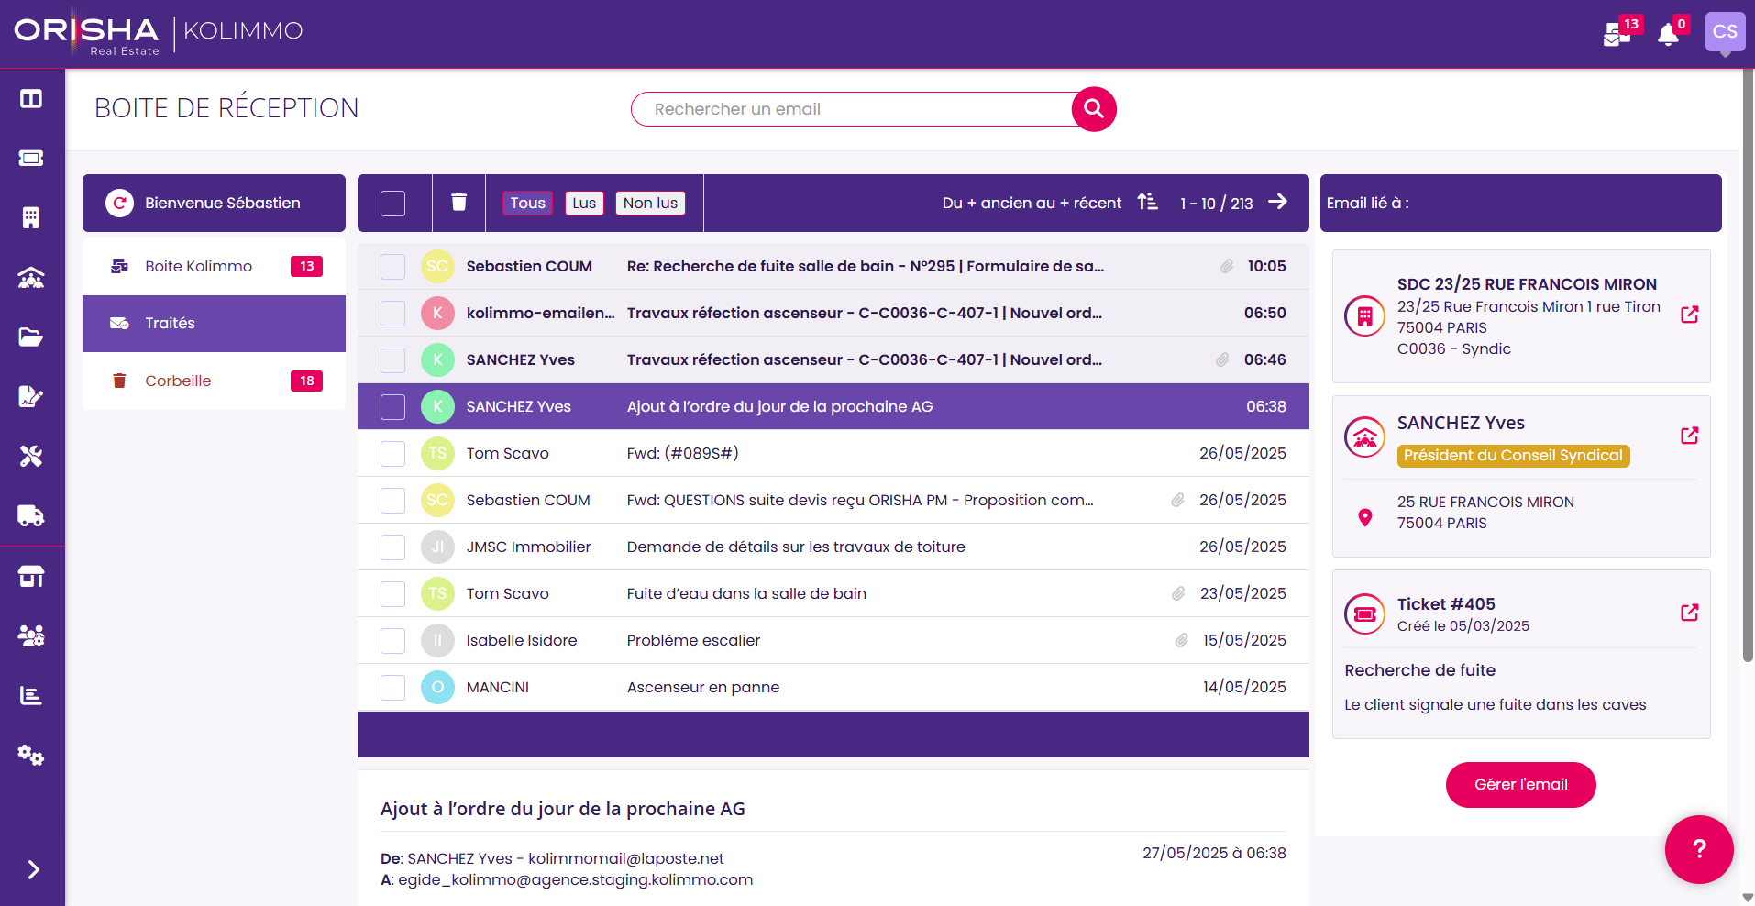Open the notifications bell icon
This screenshot has height=906, width=1755.
tap(1668, 35)
